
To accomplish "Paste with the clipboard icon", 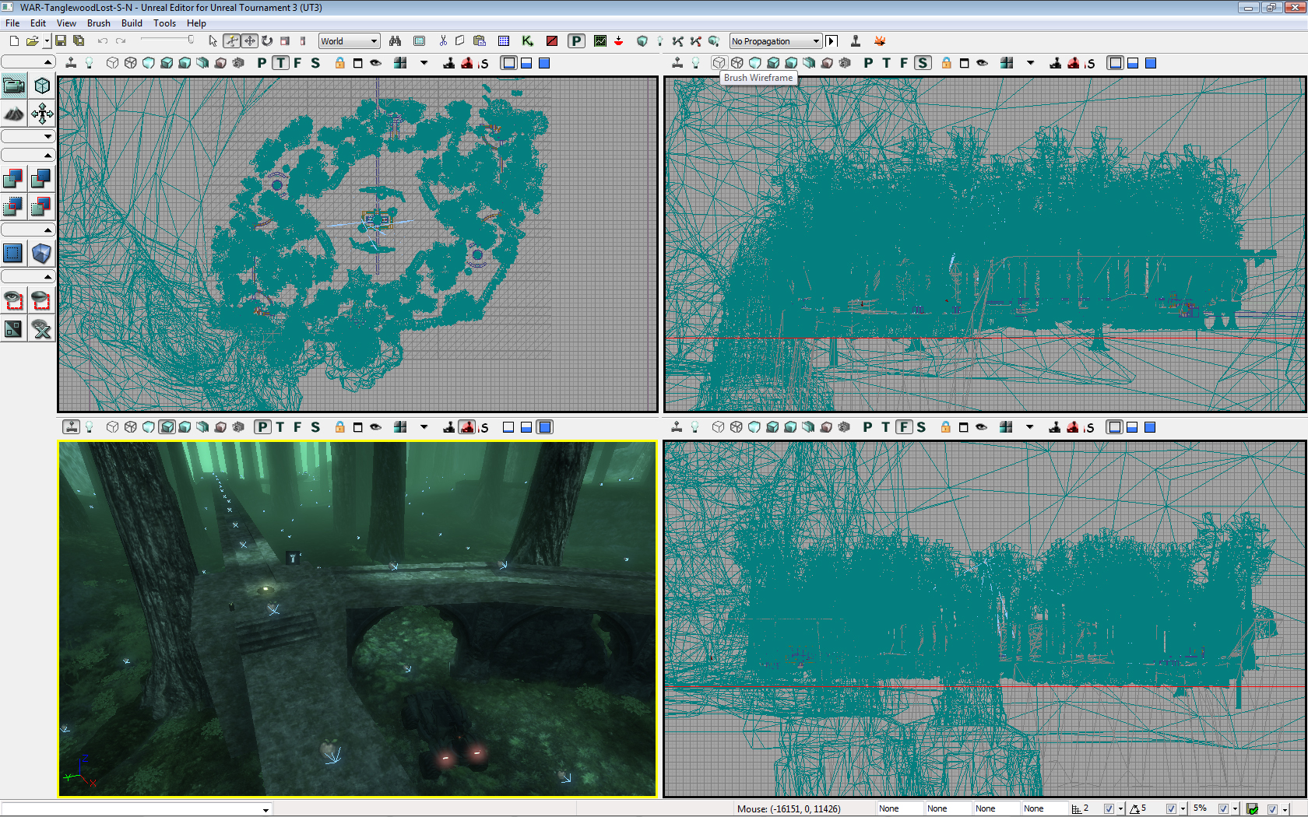I will click(480, 41).
